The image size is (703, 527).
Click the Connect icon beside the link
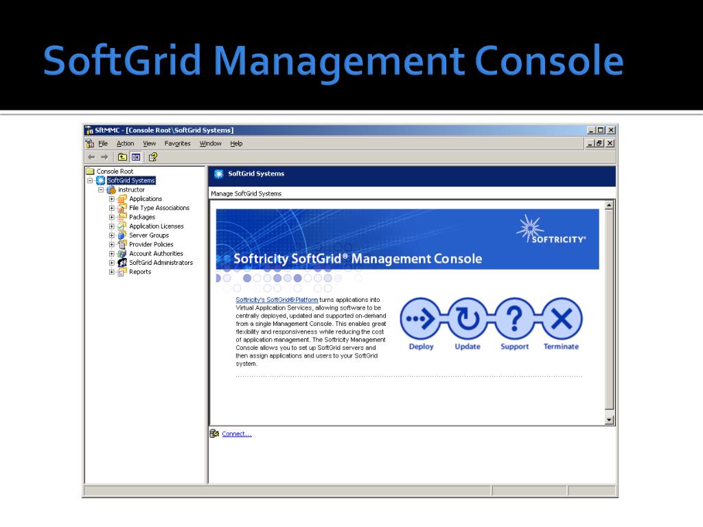[x=214, y=434]
